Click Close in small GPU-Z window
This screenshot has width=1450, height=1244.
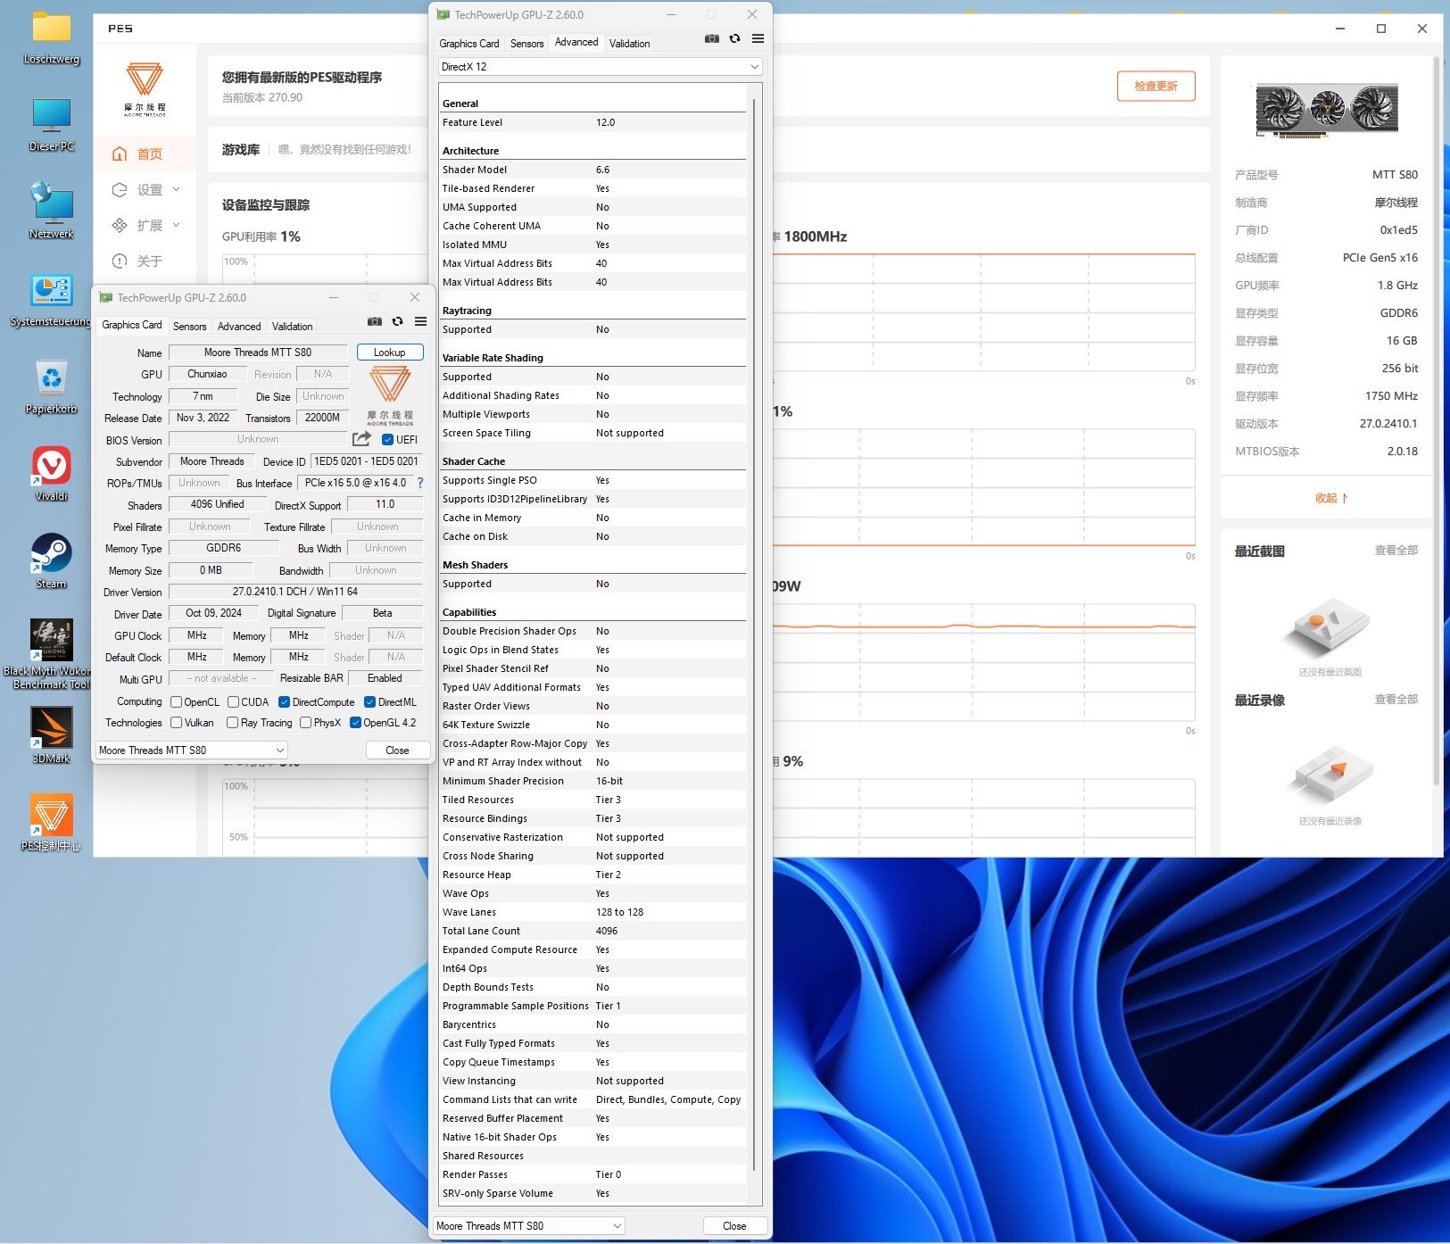tap(397, 751)
